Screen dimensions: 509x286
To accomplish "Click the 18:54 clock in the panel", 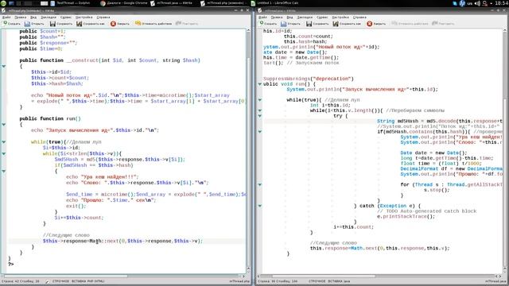I will point(502,3).
